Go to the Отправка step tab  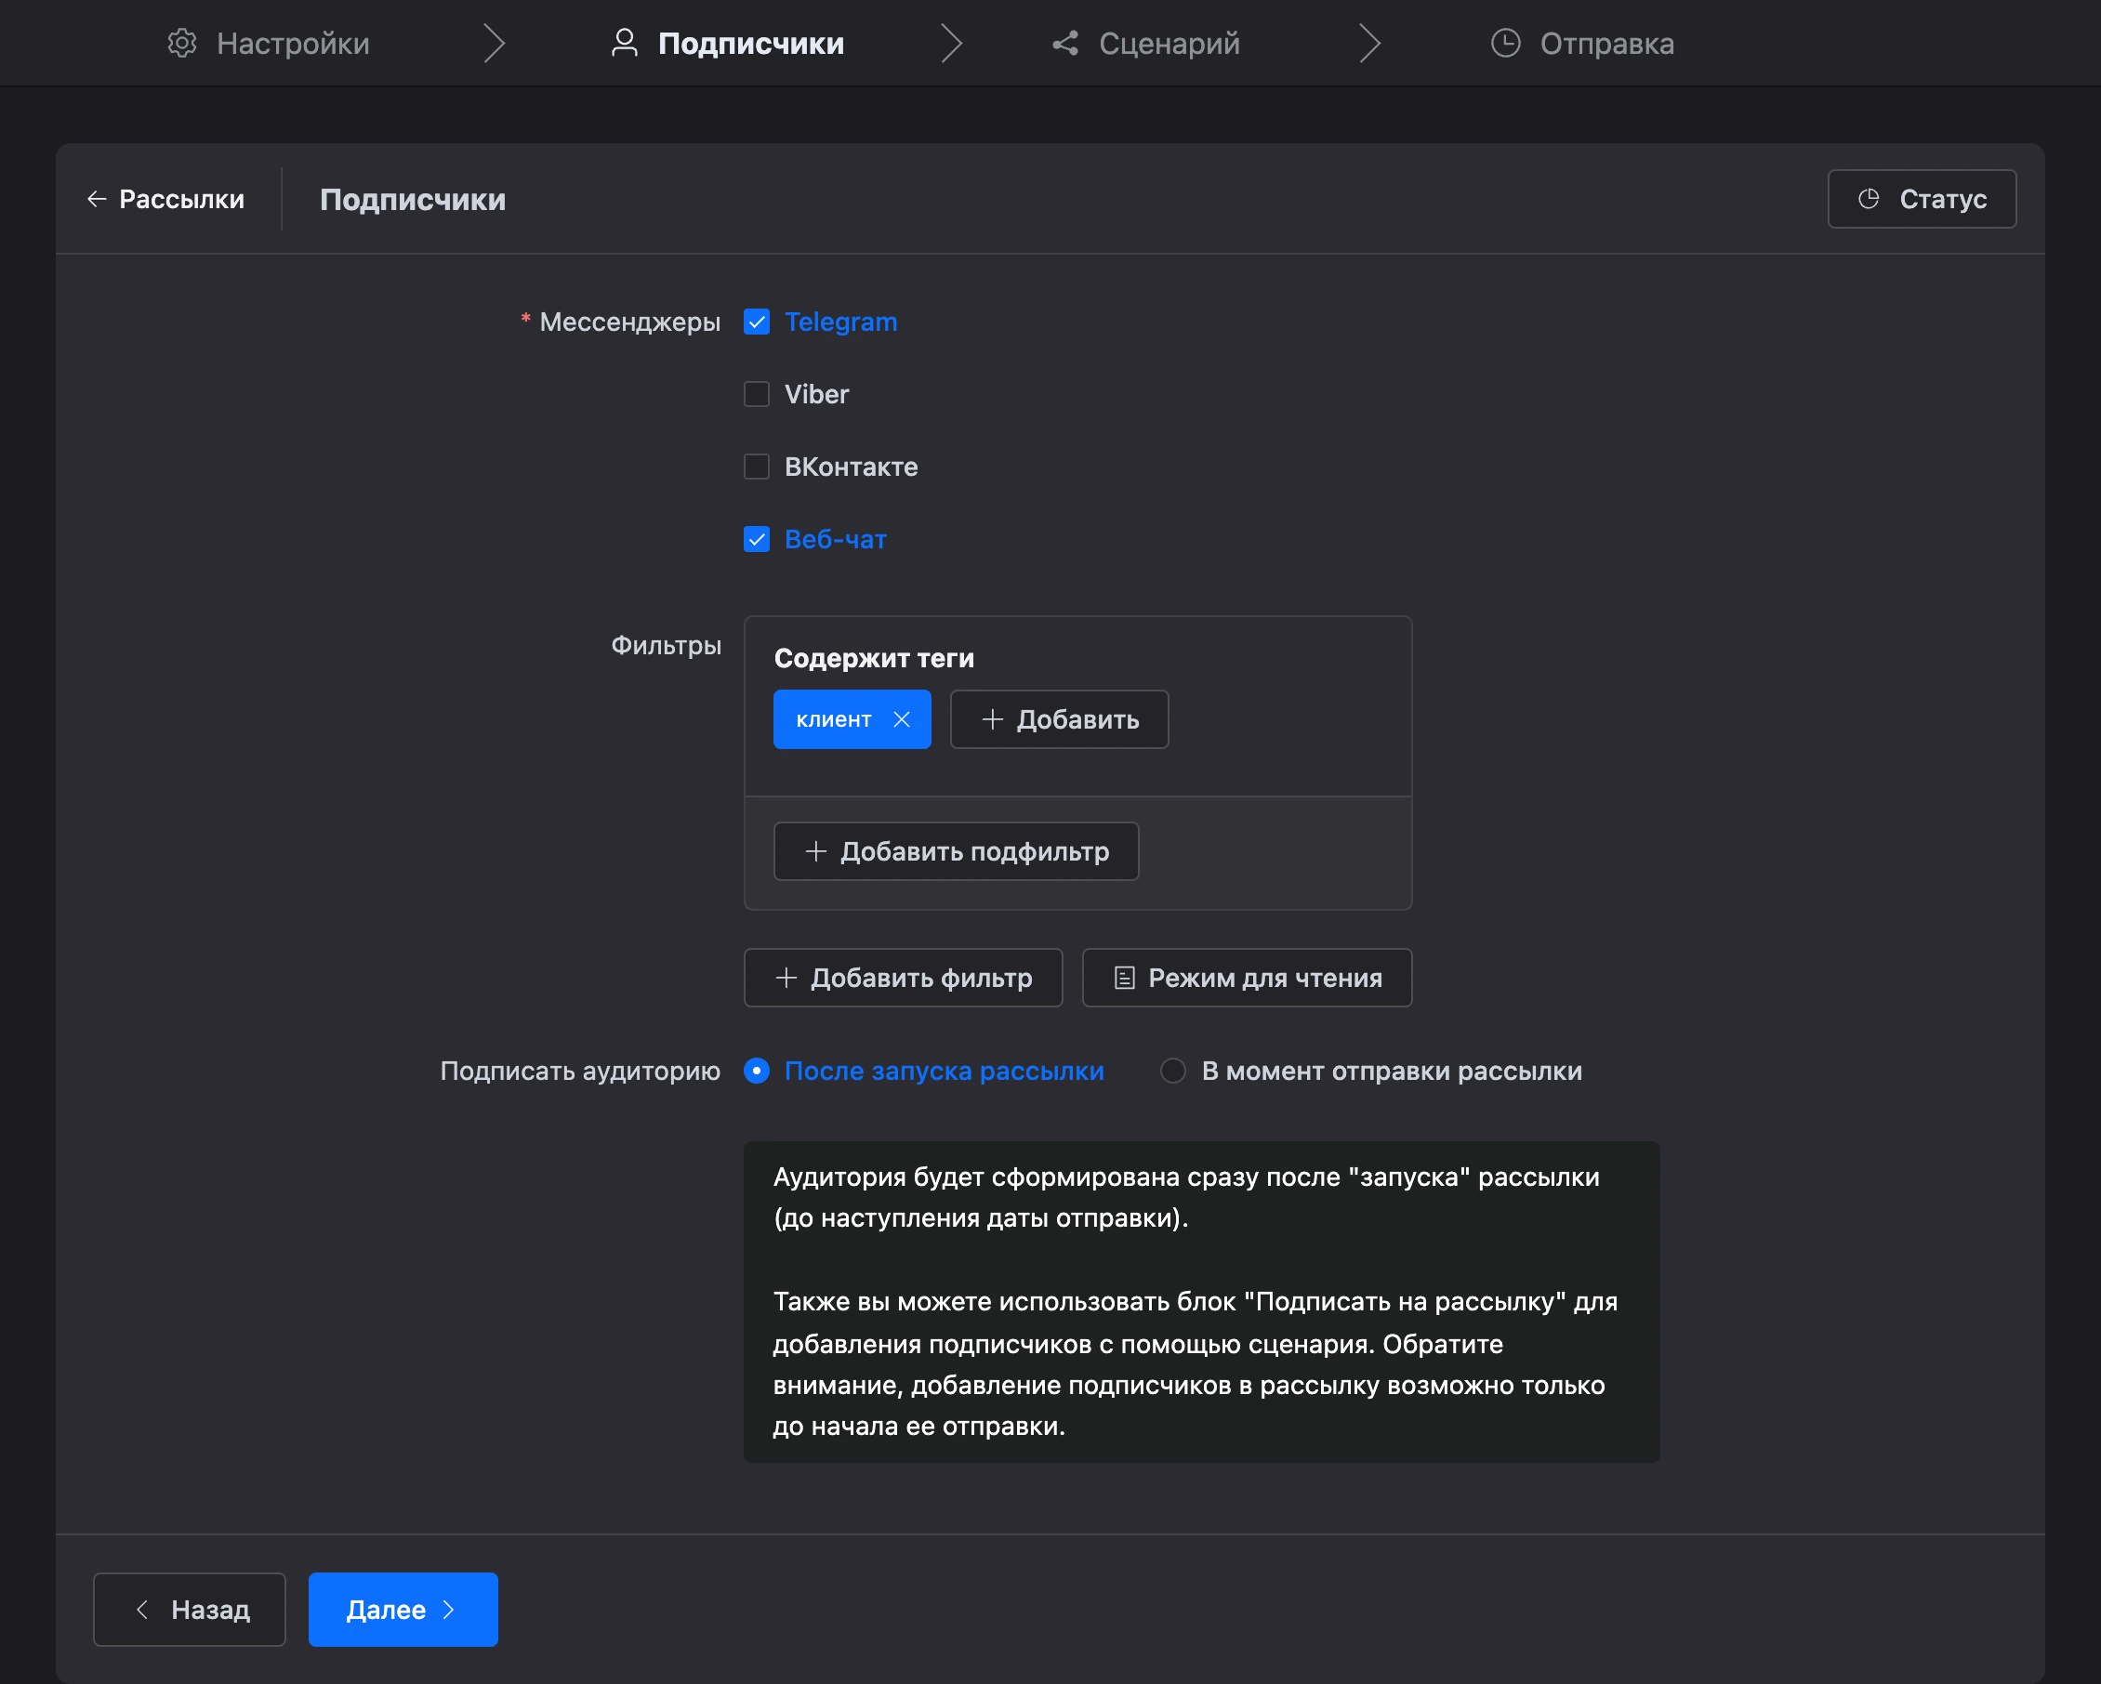(1582, 43)
